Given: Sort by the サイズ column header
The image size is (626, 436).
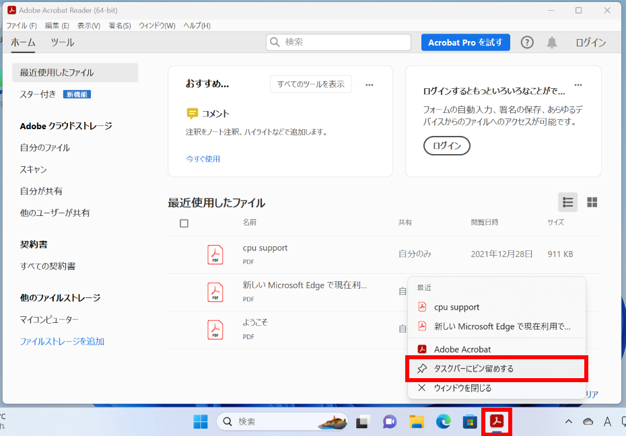Looking at the screenshot, I should [x=555, y=222].
